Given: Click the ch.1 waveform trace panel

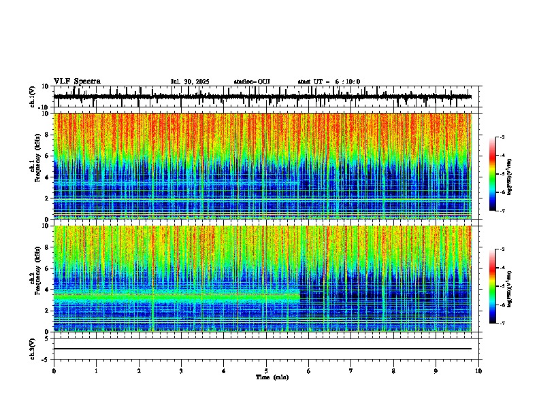Looking at the screenshot, I should coord(266,97).
